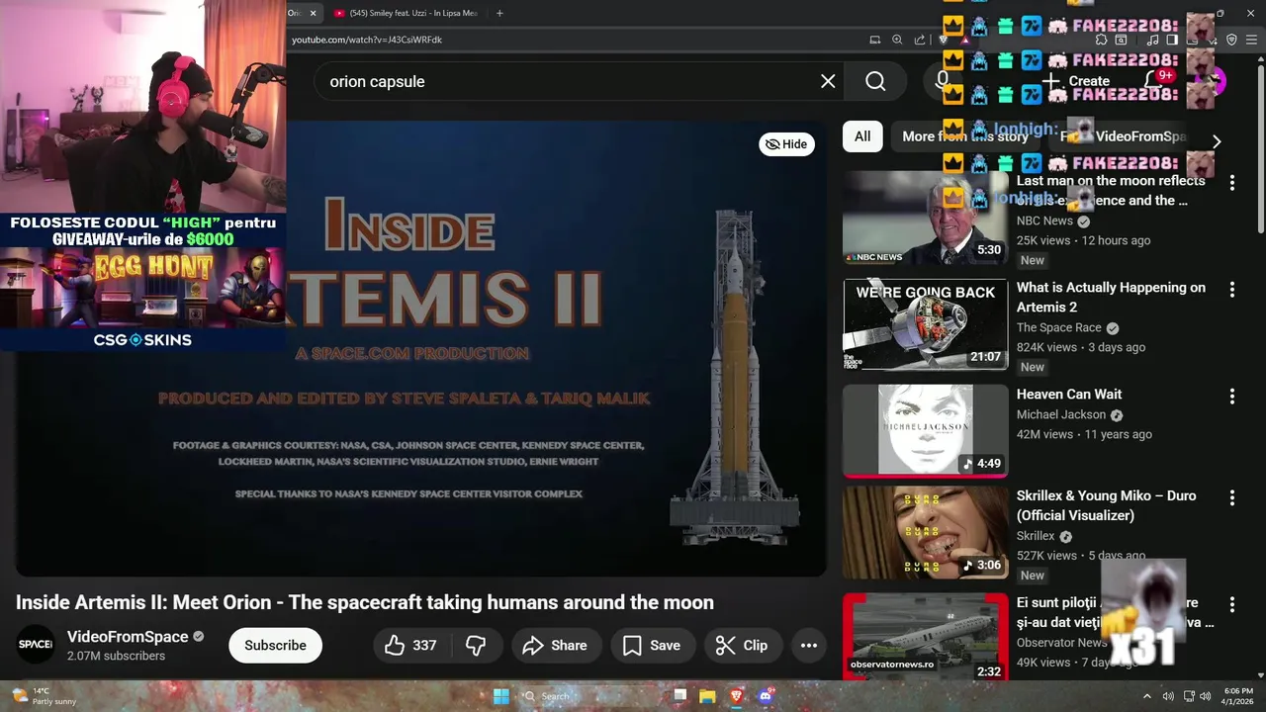
Task: Click the cast screen address bar icon
Action: [874, 40]
